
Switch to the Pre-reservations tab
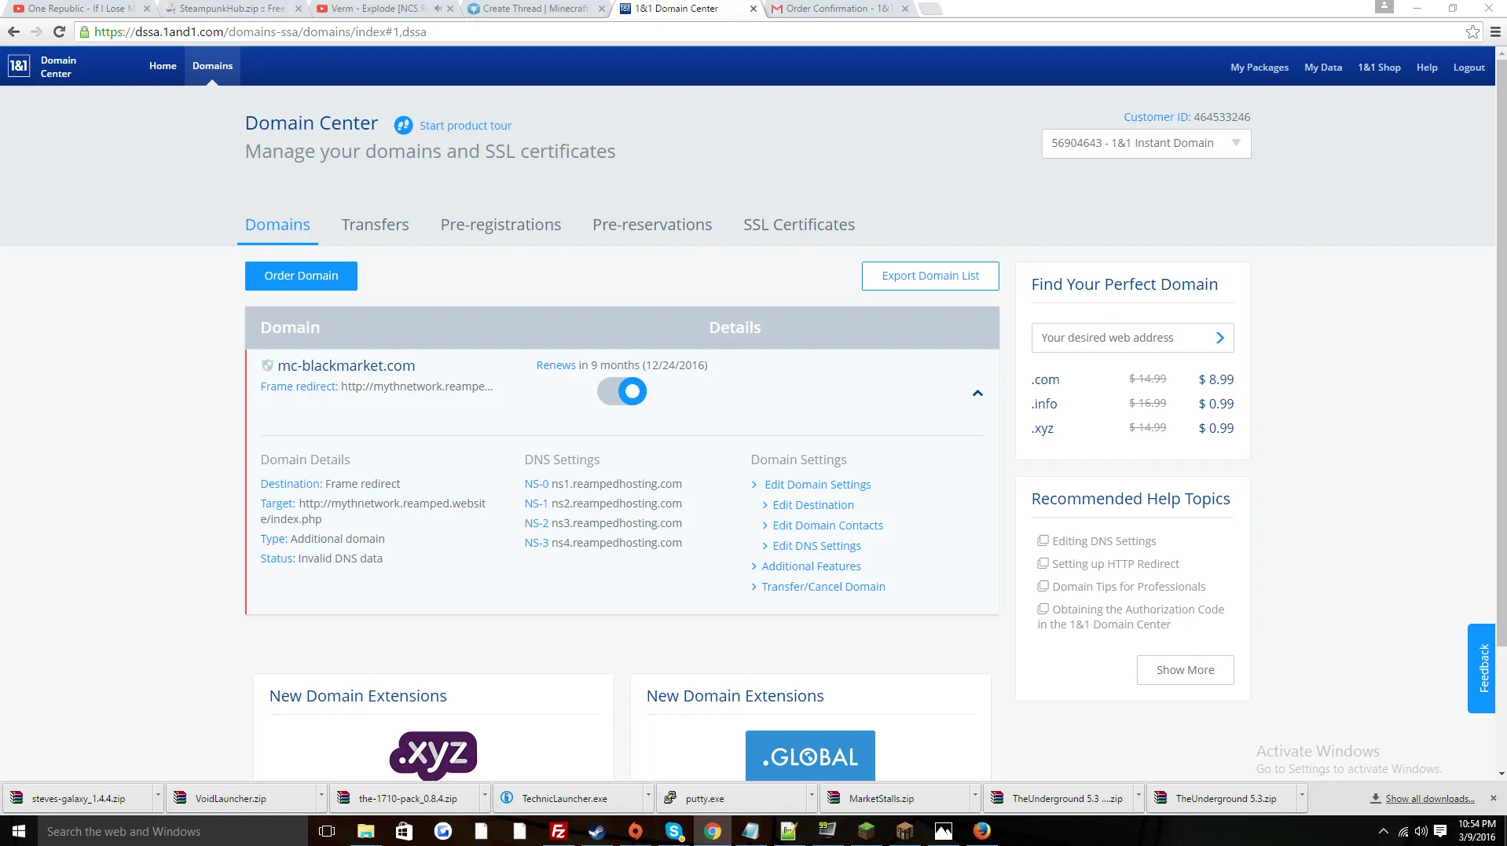coord(652,225)
